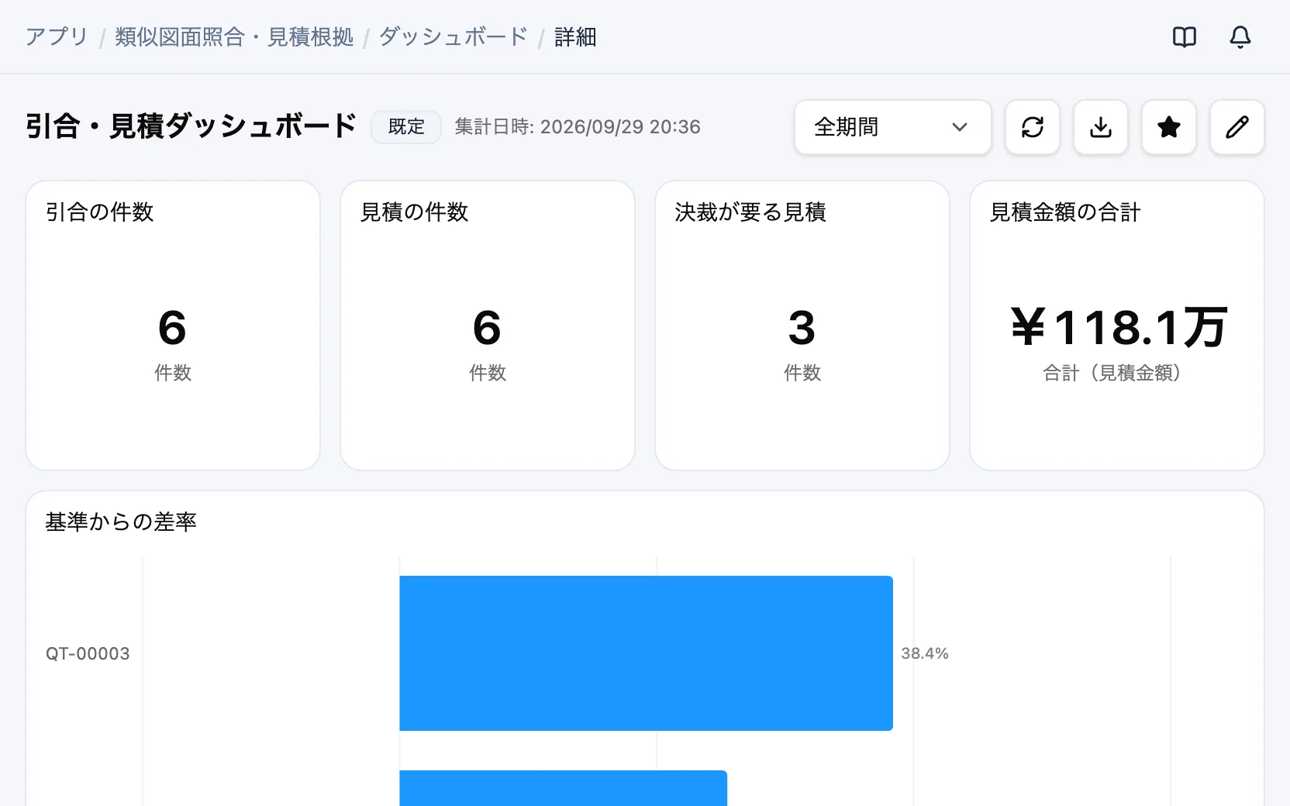Screen dimensions: 1290x806
Task: Click the 引合・見積ダッシュボード heading
Action: coord(191,126)
